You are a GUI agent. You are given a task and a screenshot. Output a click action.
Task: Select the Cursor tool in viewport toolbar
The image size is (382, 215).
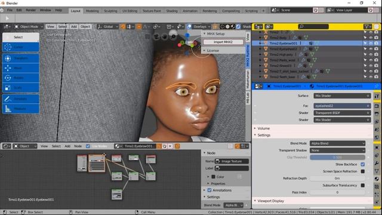tap(21, 47)
